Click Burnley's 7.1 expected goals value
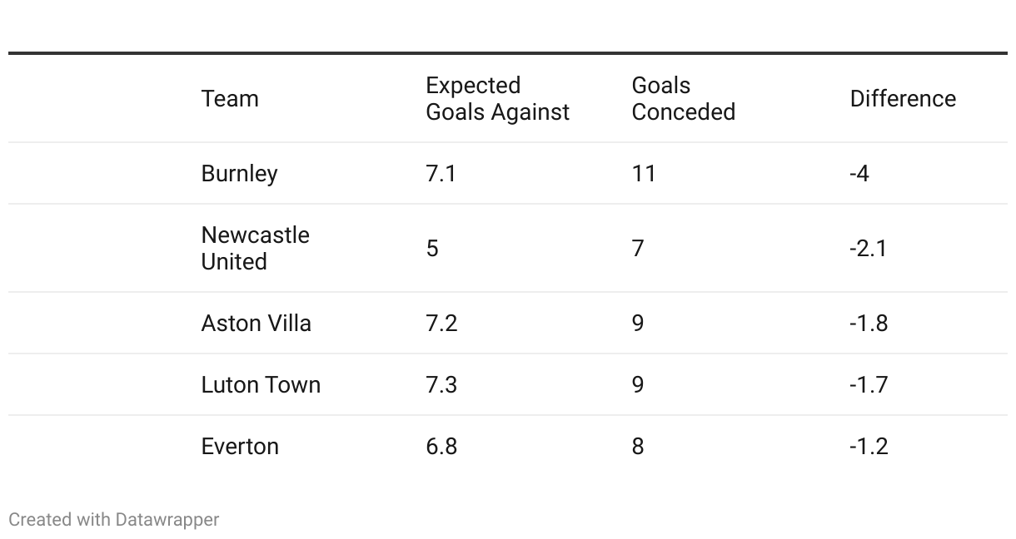The width and height of the screenshot is (1016, 539). point(441,173)
